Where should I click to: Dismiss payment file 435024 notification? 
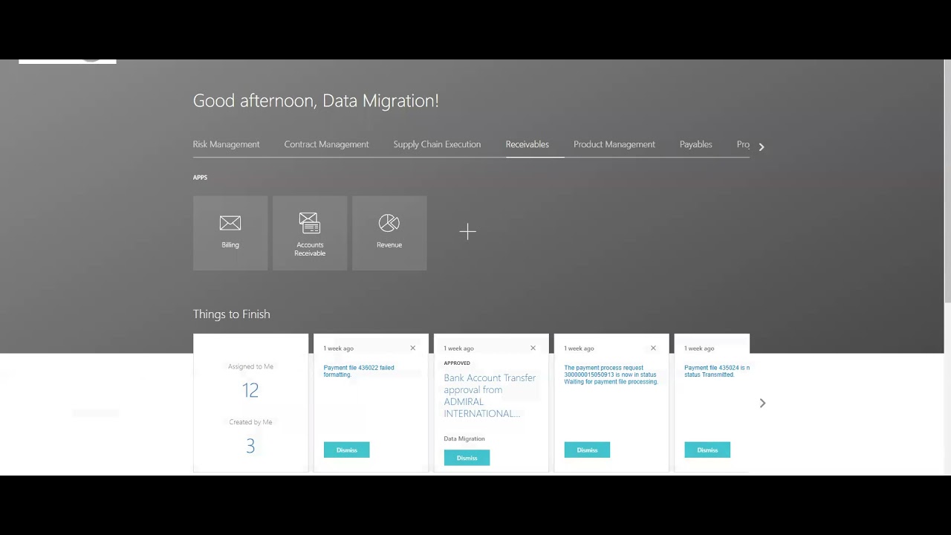coord(707,450)
